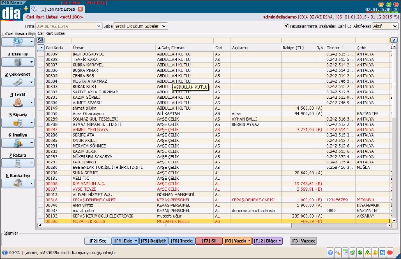Screen dimensions: 401x259
Task: Close the Cari Kart Listesi tab
Action: click(x=80, y=9)
